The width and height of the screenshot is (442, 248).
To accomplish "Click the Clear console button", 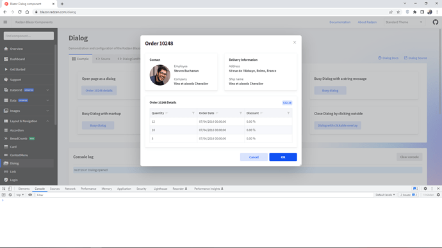I will [409, 157].
